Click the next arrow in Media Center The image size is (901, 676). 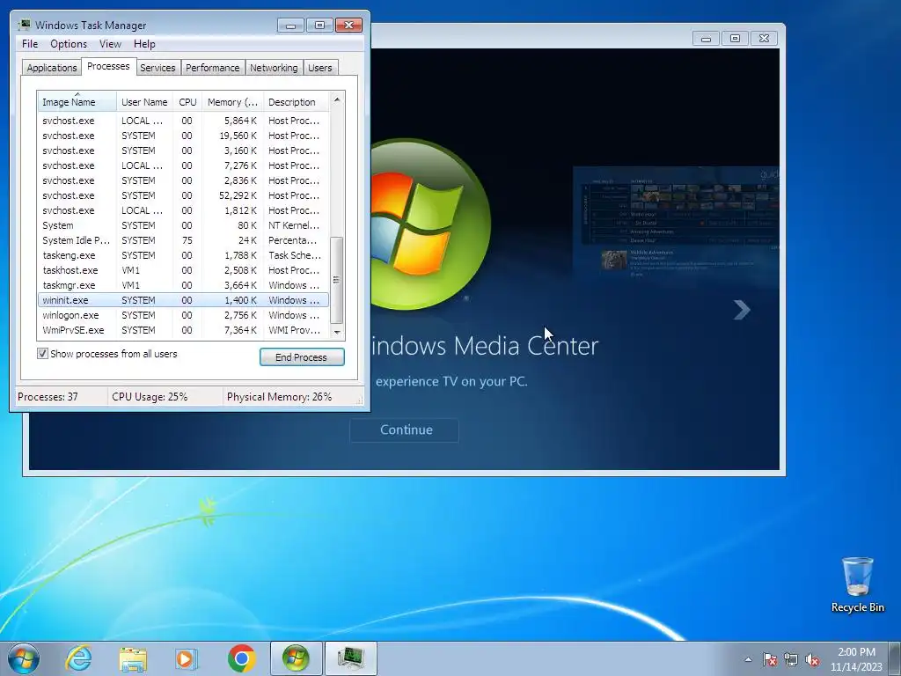742,310
